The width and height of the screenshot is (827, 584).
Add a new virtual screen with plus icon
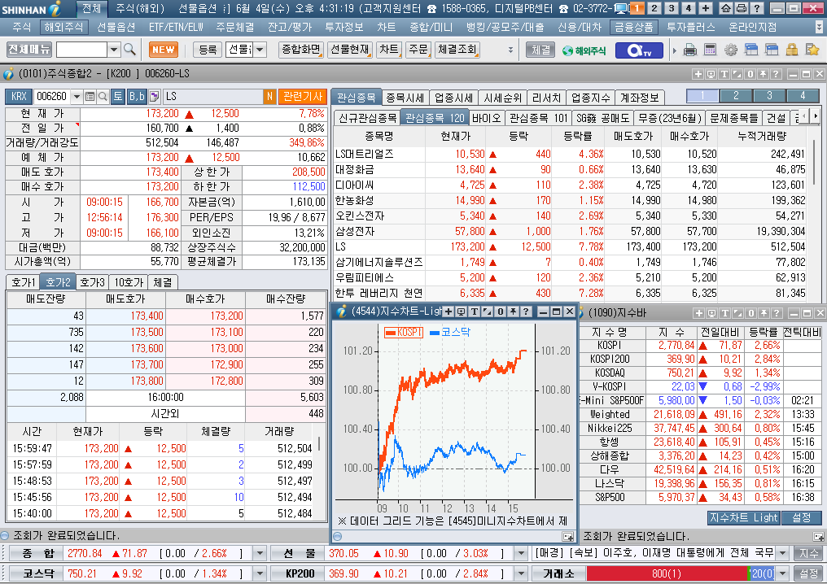[x=706, y=8]
